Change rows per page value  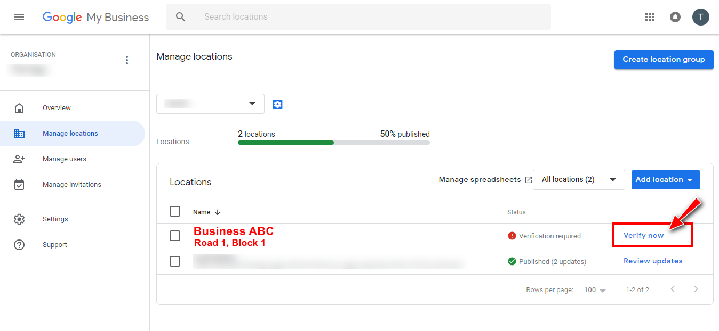tap(595, 290)
